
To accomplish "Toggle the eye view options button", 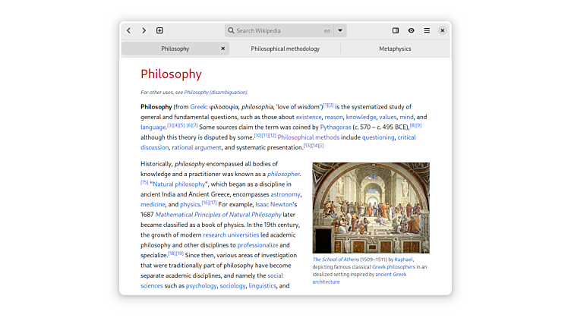I will (411, 30).
